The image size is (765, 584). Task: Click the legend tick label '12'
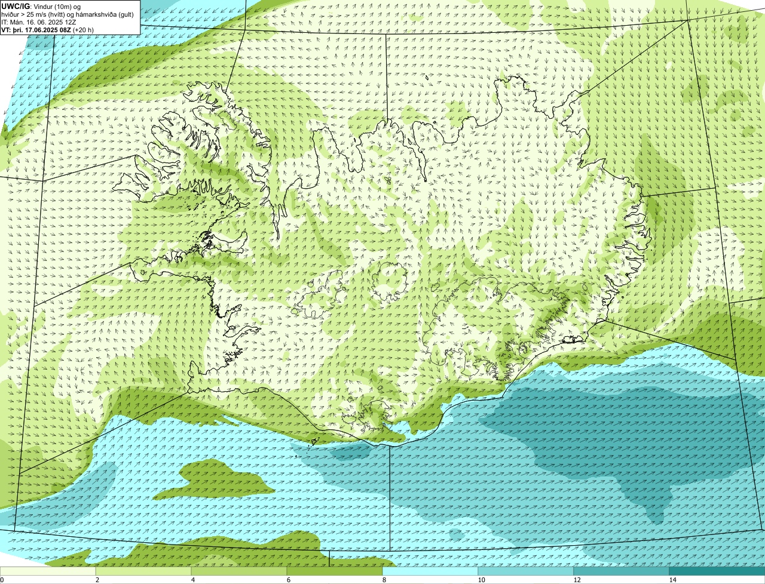tap(577, 580)
